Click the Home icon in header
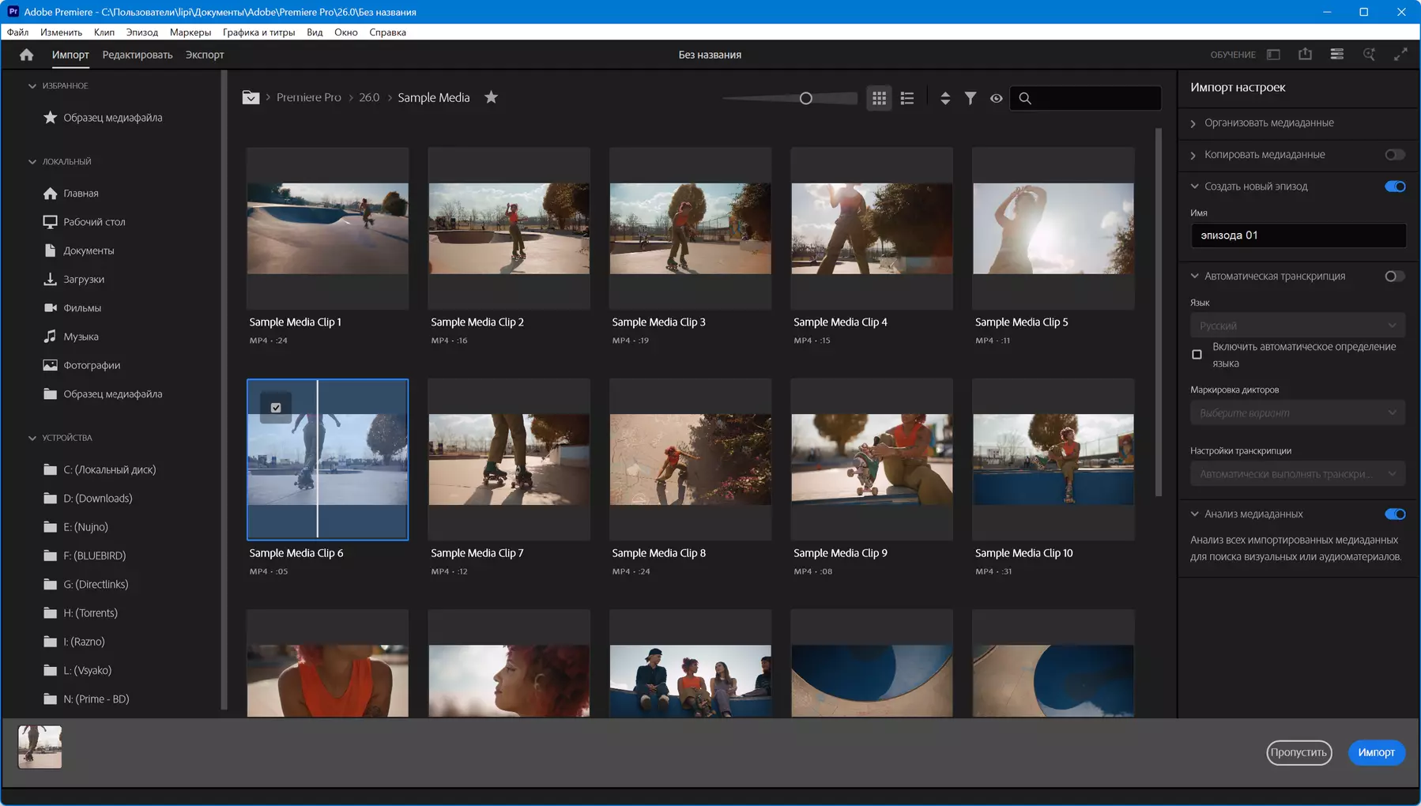This screenshot has width=1421, height=806. 27,55
